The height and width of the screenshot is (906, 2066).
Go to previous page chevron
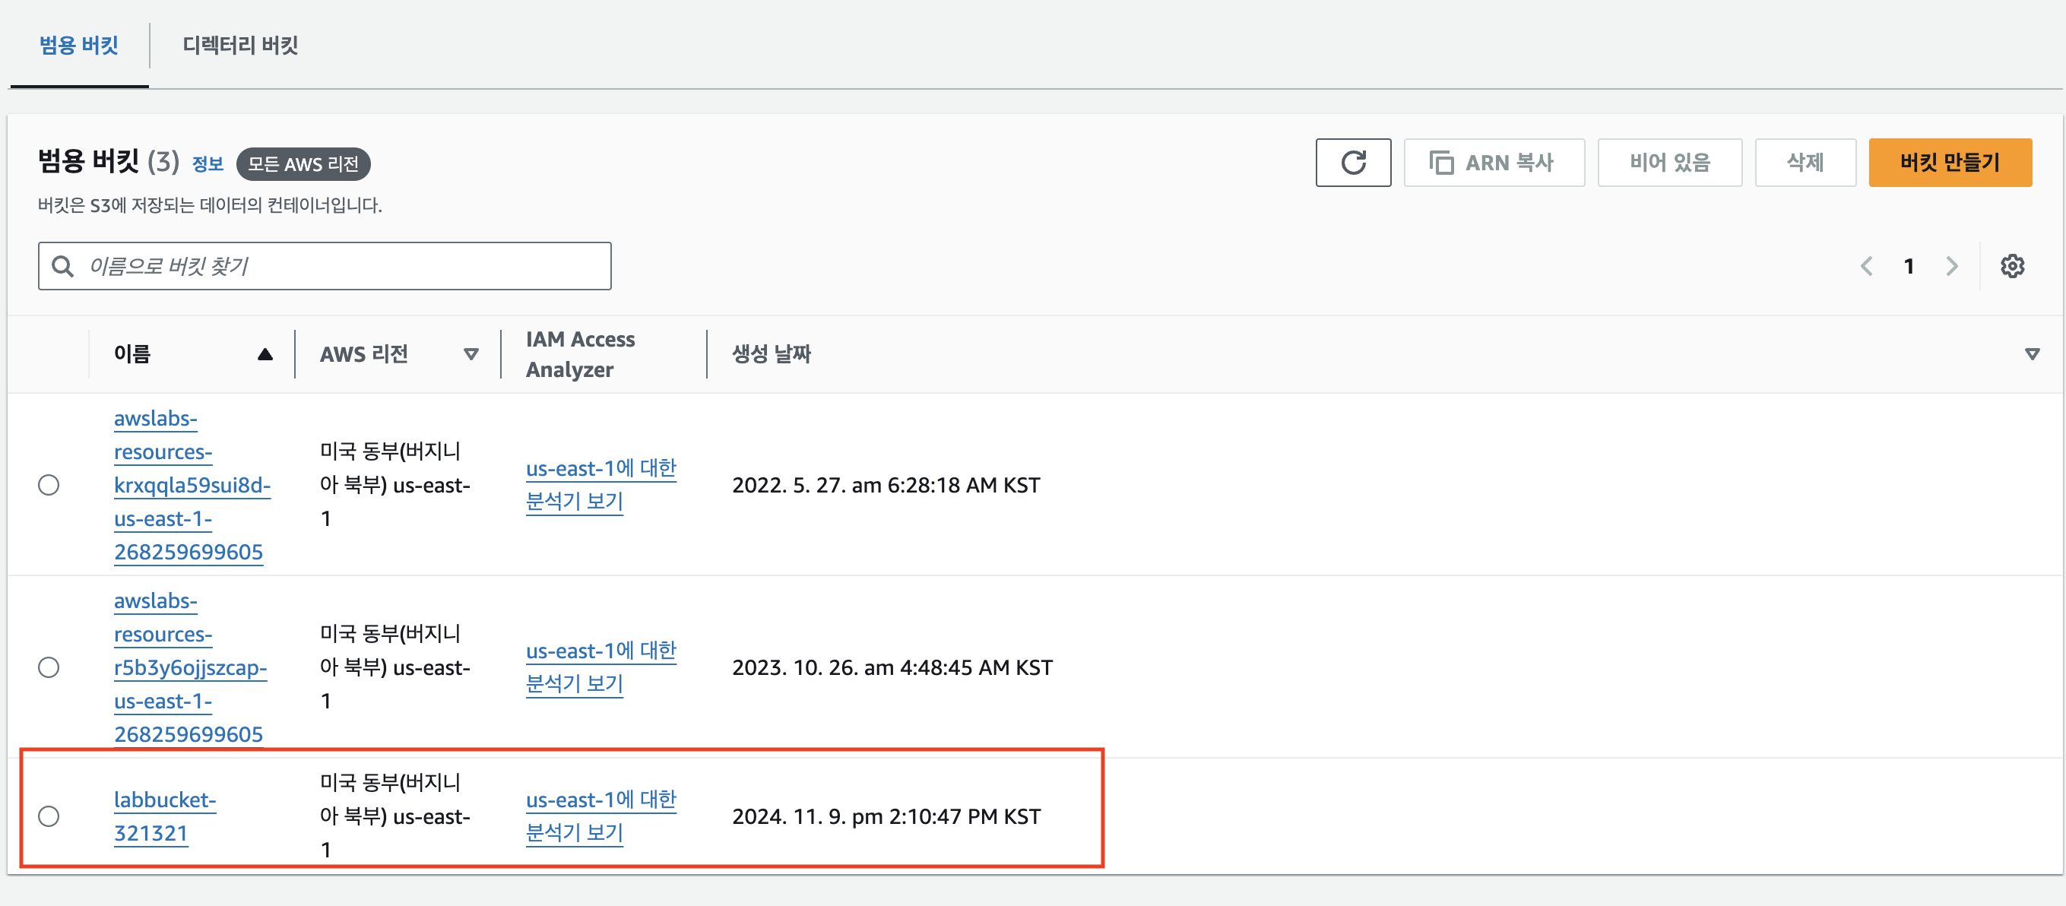(x=1866, y=266)
